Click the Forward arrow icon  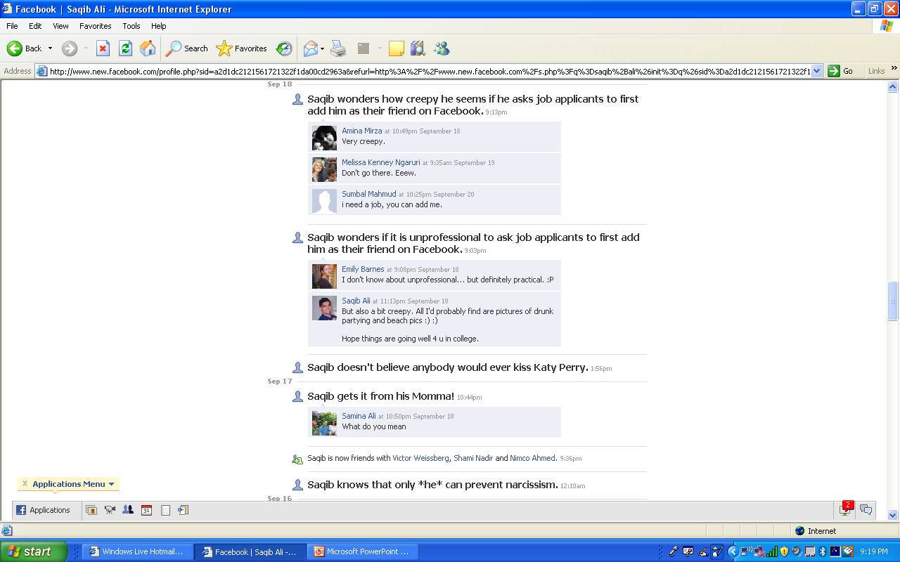coord(69,48)
